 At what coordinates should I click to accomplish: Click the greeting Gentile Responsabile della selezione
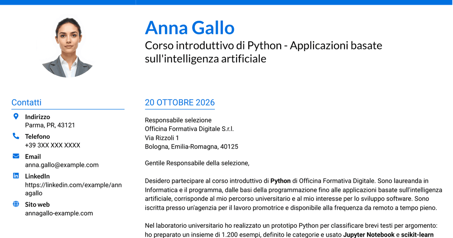coord(197,163)
